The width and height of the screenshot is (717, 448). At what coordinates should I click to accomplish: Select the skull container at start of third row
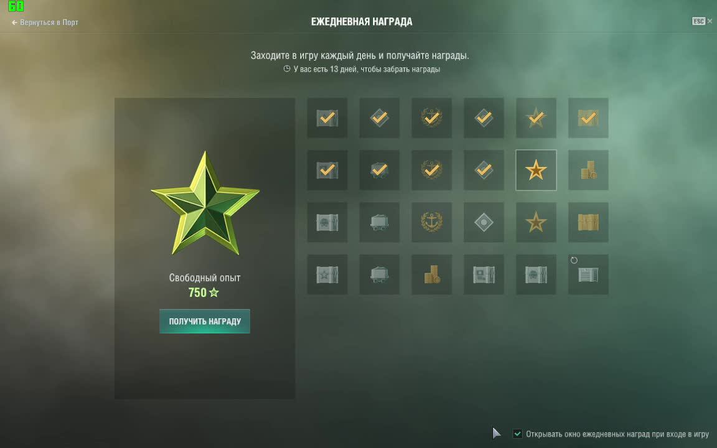327,222
